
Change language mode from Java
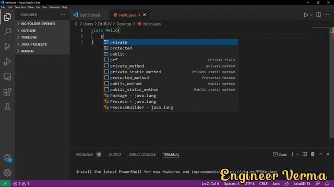click(276, 183)
